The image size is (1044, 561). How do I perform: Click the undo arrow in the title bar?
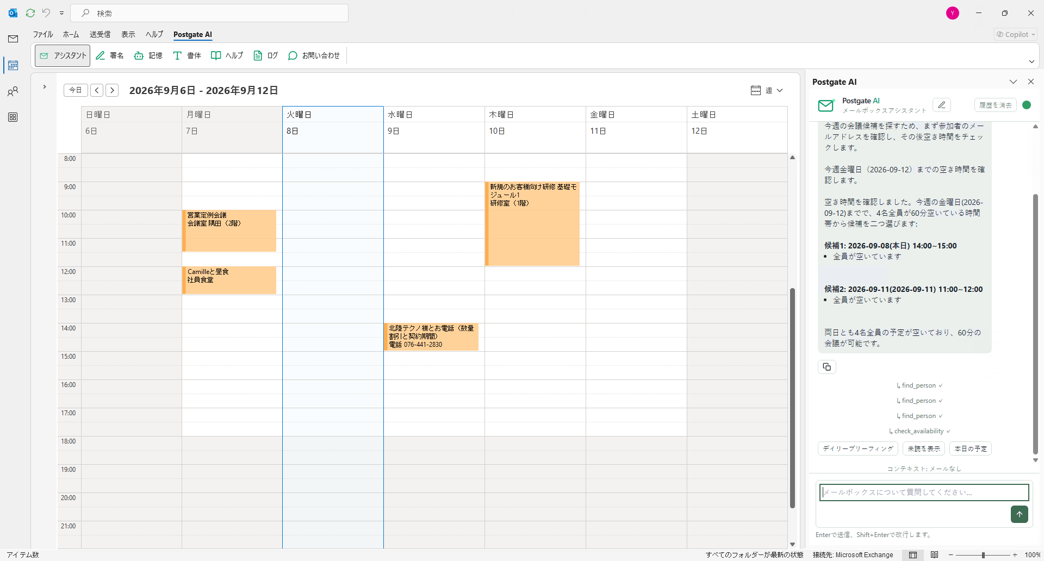pyautogui.click(x=46, y=13)
